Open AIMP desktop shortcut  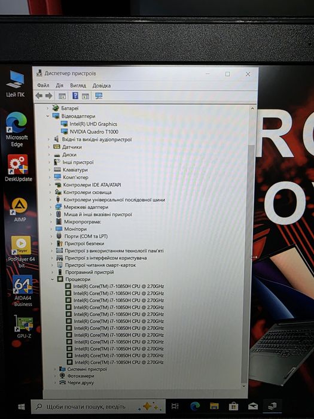(20, 209)
